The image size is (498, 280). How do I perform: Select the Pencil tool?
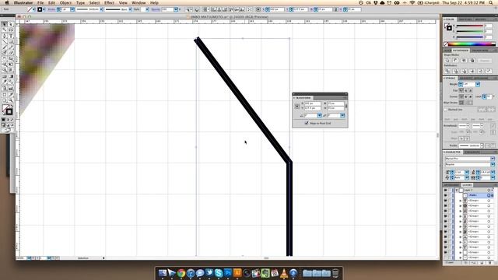pyautogui.click(x=11, y=47)
